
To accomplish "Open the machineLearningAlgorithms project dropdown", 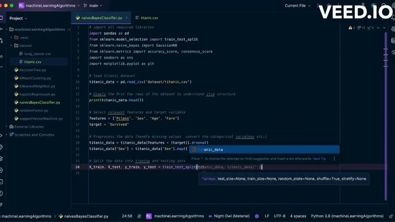I will pos(52,6).
